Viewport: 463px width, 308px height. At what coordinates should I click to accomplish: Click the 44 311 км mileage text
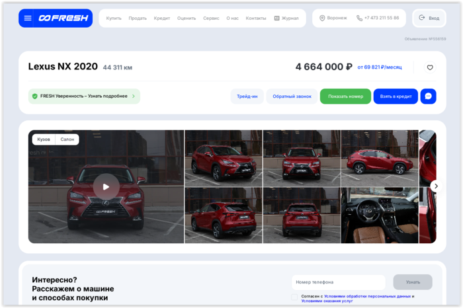pyautogui.click(x=118, y=67)
